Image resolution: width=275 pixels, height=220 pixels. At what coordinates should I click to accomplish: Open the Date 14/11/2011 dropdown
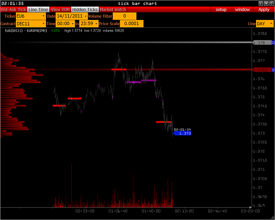point(72,16)
